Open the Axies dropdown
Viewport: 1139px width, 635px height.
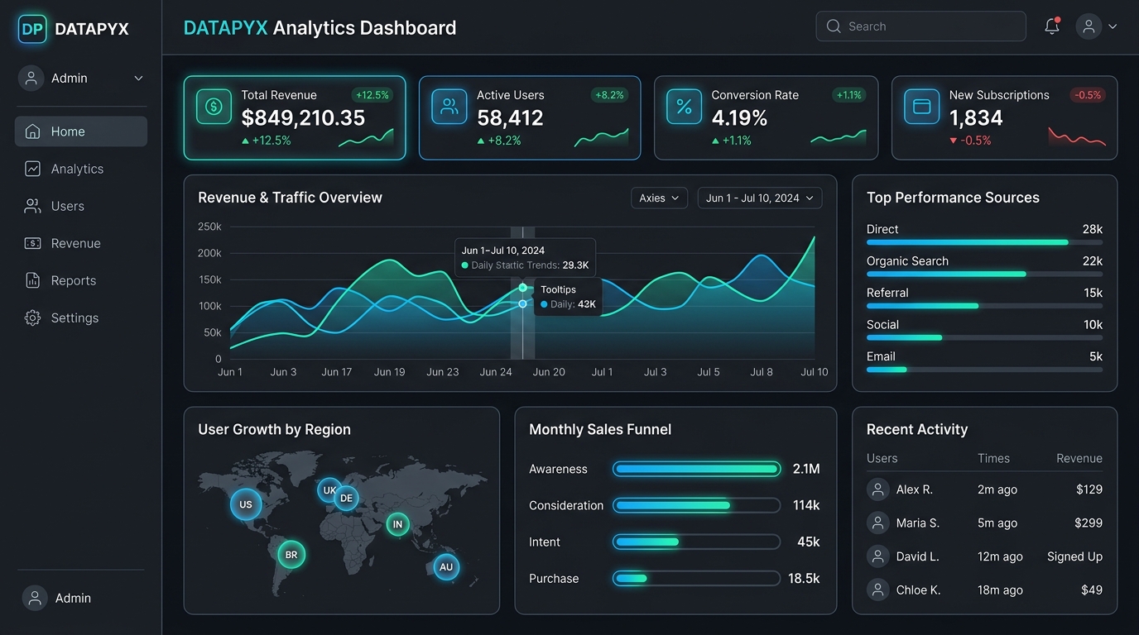(x=659, y=198)
